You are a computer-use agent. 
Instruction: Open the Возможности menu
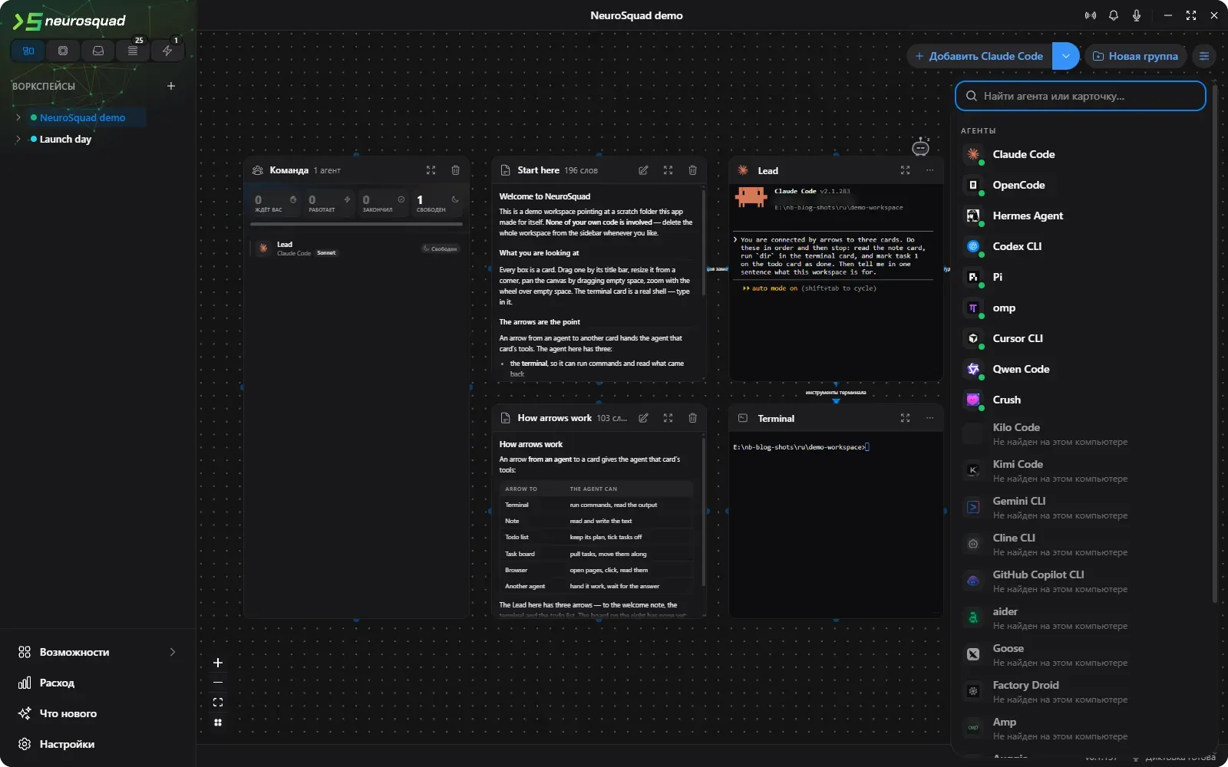point(98,652)
